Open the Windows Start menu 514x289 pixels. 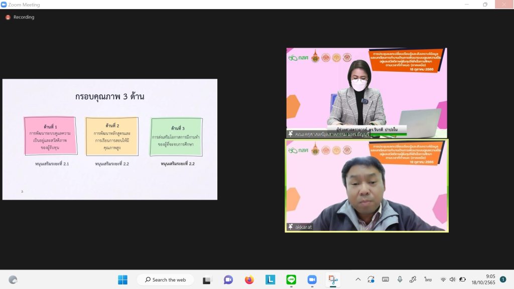coord(122,279)
